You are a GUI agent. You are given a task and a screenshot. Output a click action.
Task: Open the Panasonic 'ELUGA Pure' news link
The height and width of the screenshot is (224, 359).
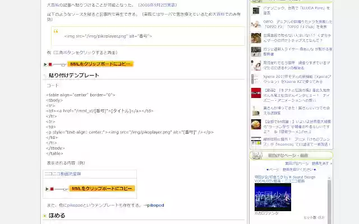(297, 11)
